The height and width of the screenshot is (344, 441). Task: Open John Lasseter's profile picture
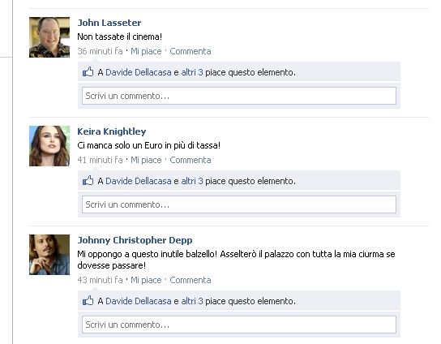click(x=49, y=37)
